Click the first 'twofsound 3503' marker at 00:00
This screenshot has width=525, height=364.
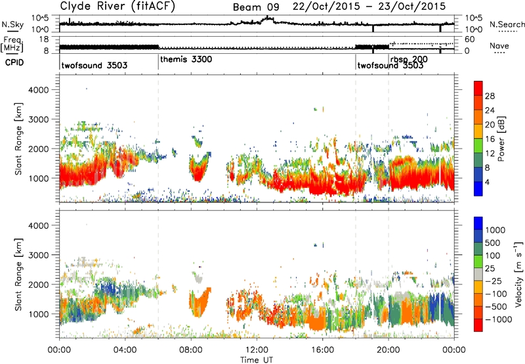94,65
